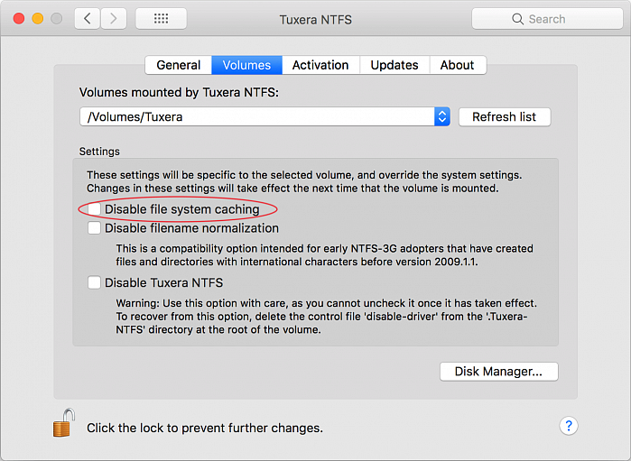Open the Activation tab
631x461 pixels.
pyautogui.click(x=320, y=65)
